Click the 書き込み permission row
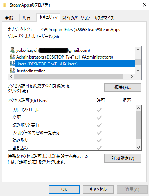The image size is (149, 196). (x=72, y=148)
